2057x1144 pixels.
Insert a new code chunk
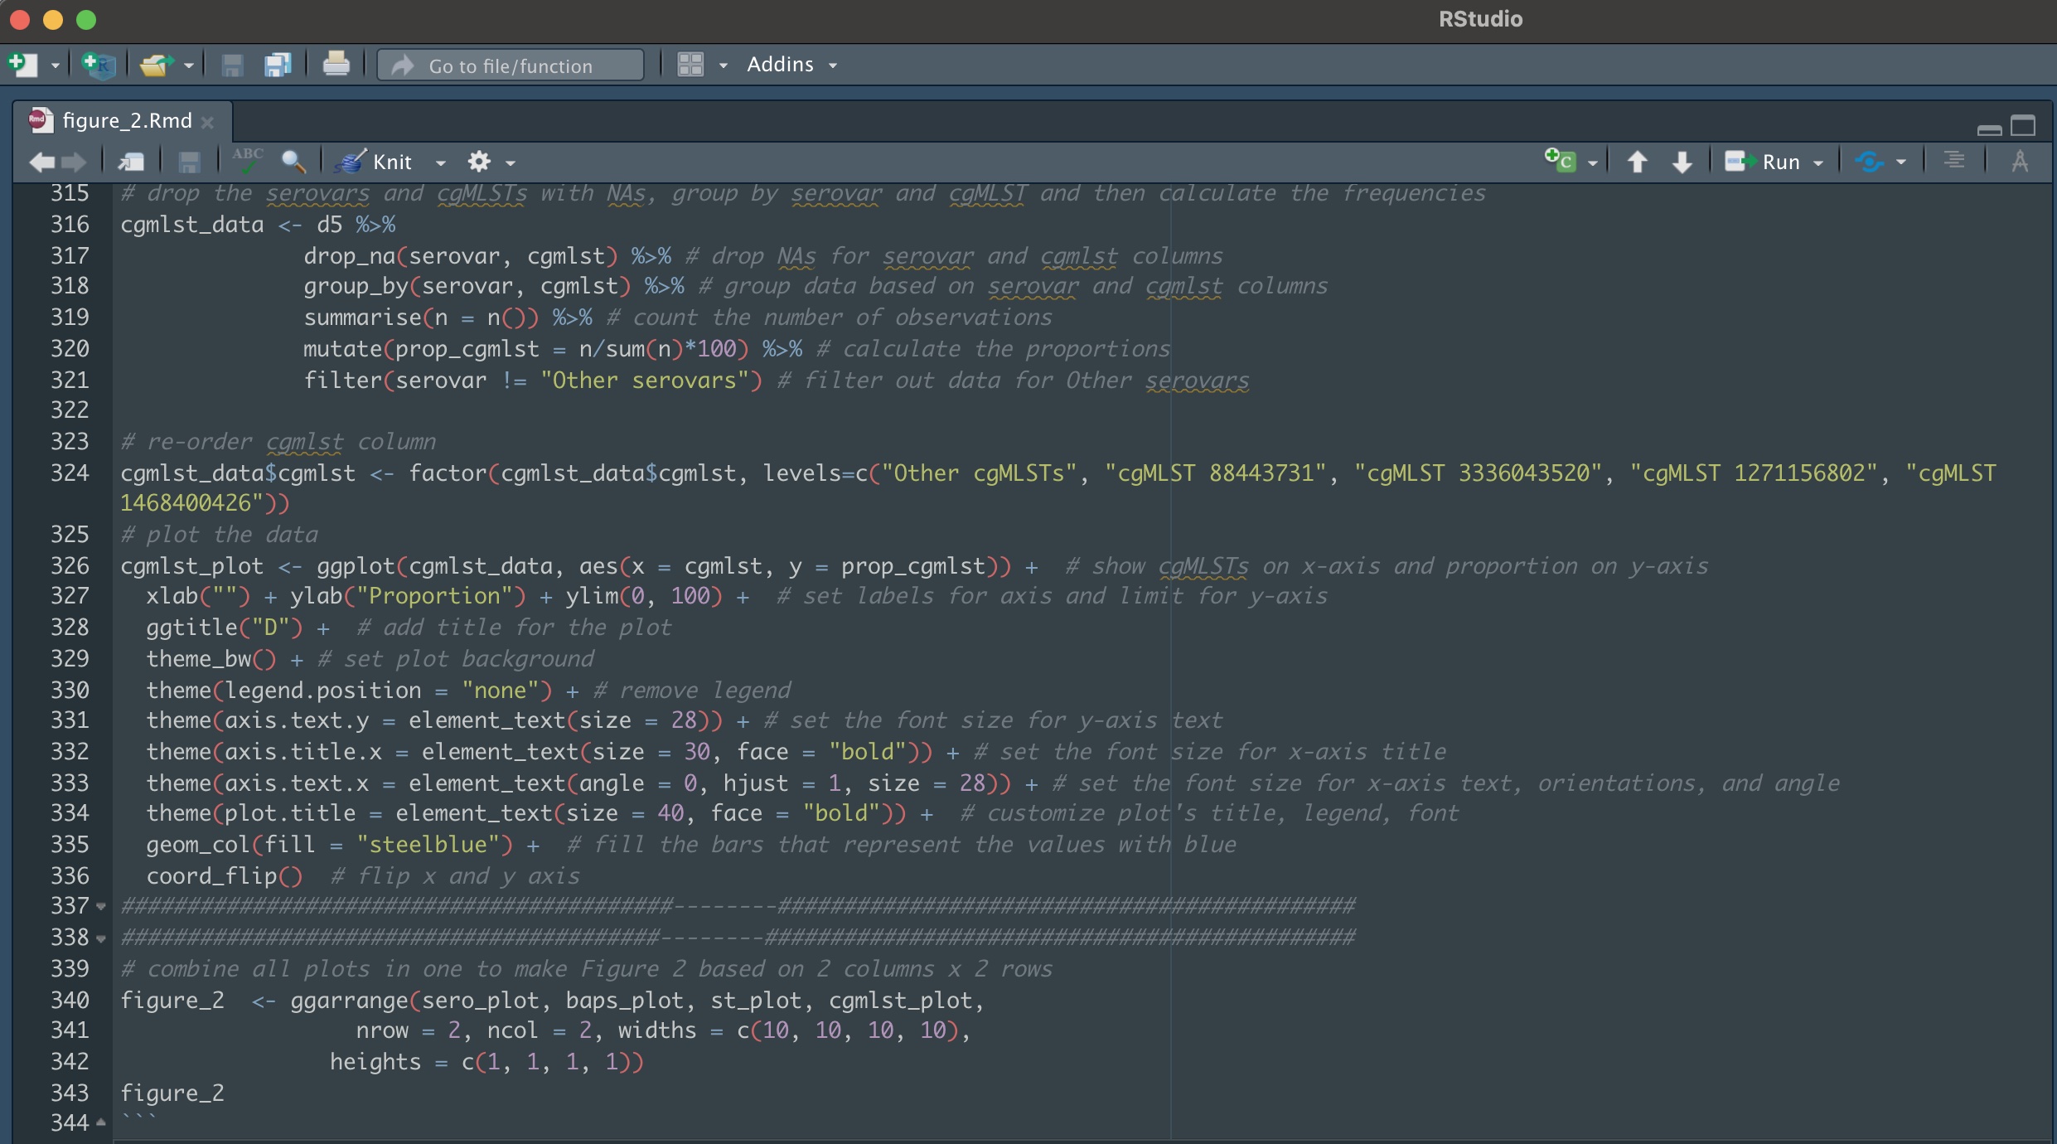tap(1560, 161)
